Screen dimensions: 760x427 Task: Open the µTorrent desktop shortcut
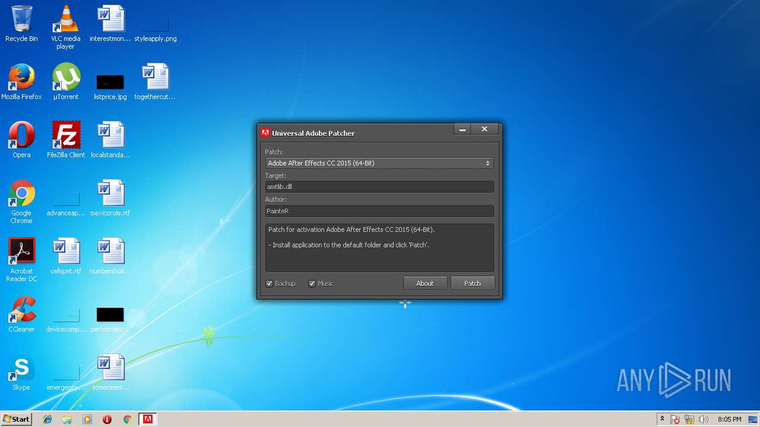click(x=65, y=82)
